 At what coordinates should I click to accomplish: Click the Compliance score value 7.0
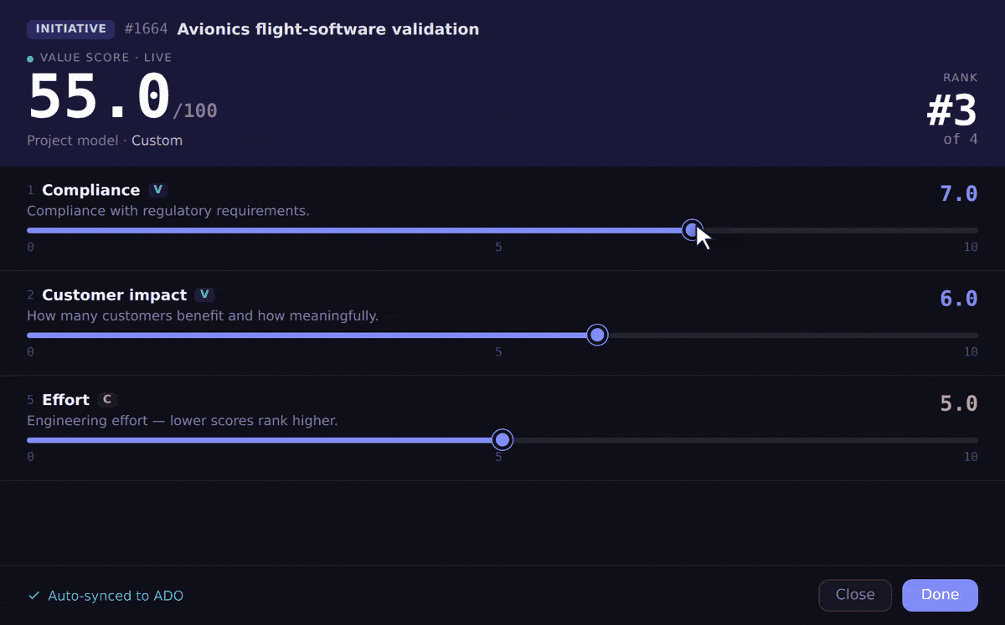pos(959,194)
